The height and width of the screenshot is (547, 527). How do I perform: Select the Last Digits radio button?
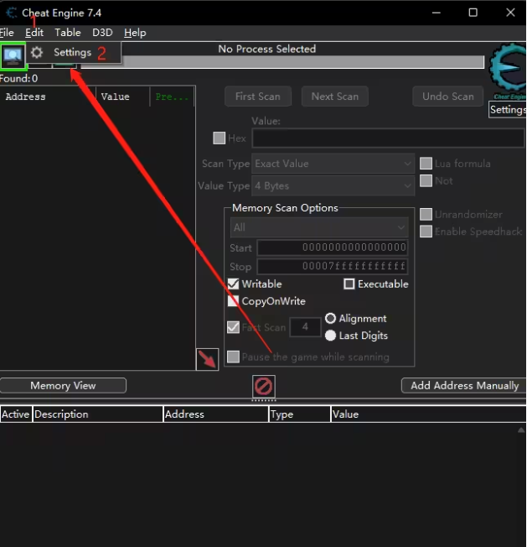(331, 336)
